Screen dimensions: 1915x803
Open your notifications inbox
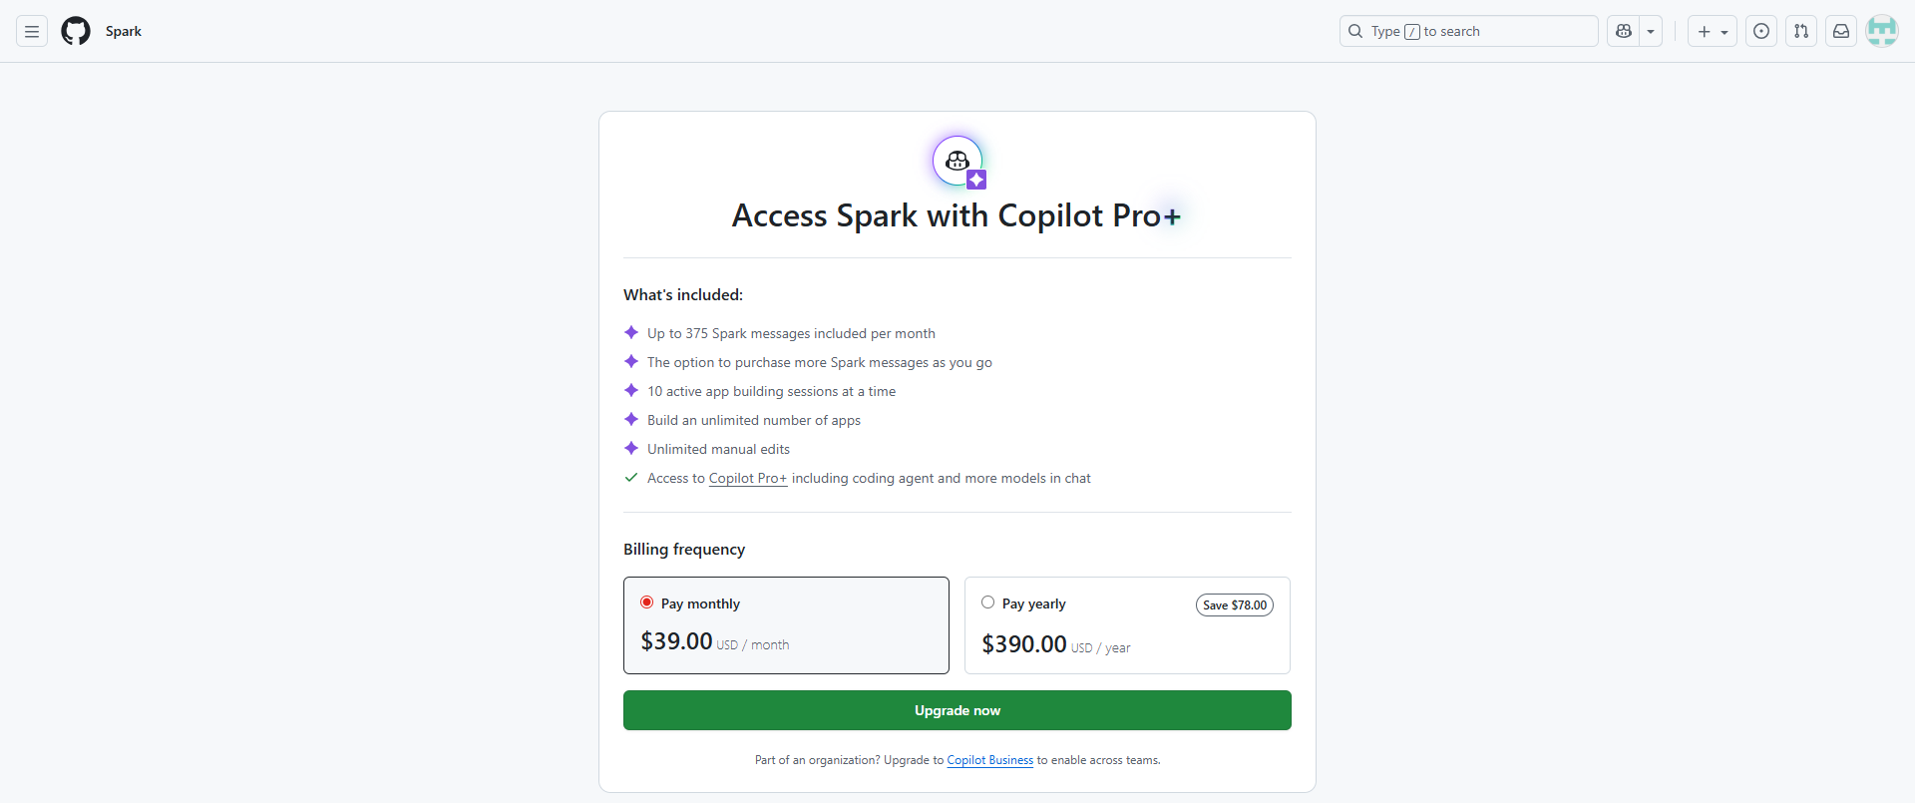[x=1841, y=31]
